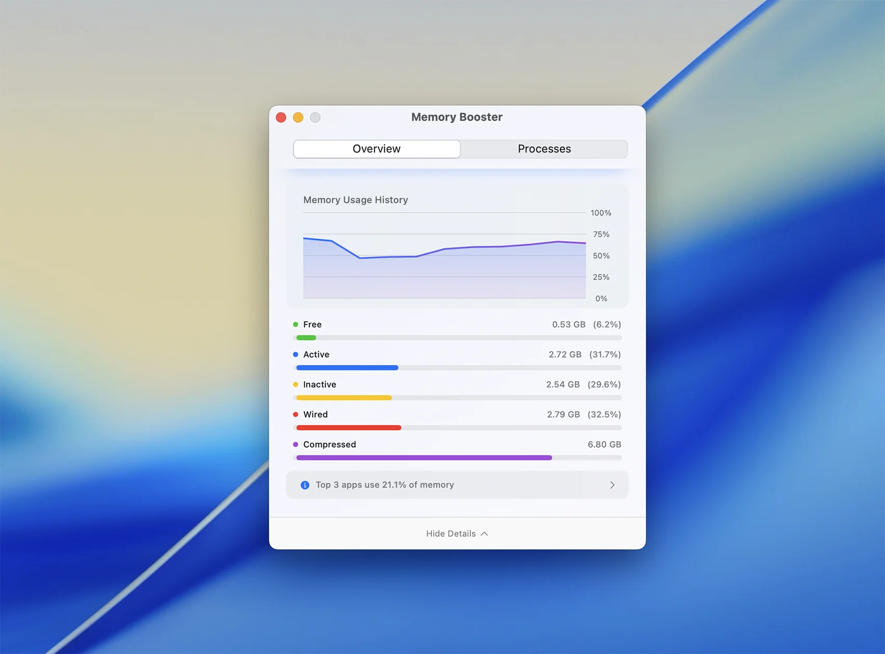The width and height of the screenshot is (885, 654).
Task: Click the purple Compressed memory usage bar
Action: tap(424, 458)
